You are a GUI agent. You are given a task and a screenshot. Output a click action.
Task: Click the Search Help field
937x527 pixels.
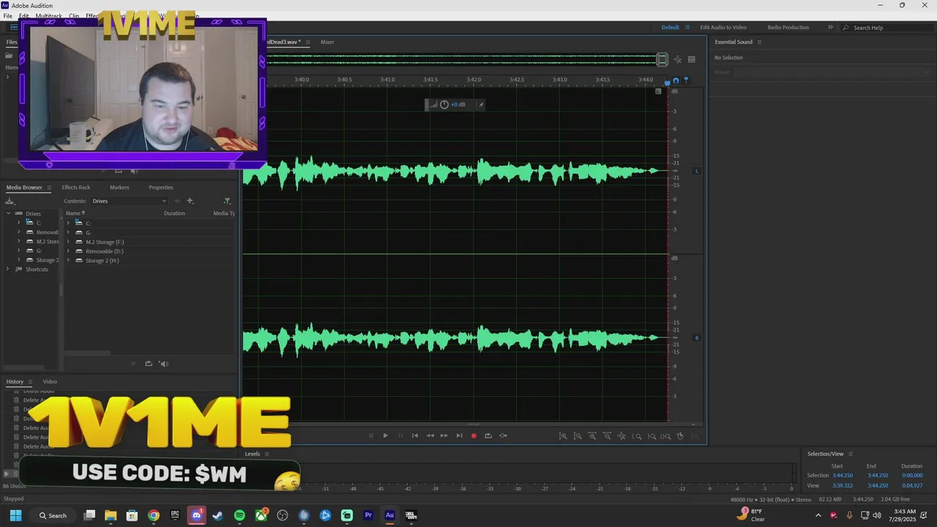(888, 28)
